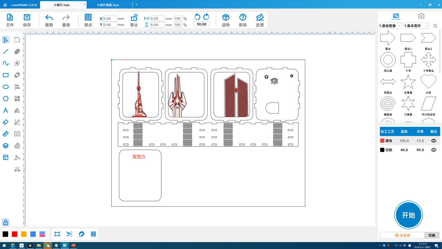The image size is (442, 249).
Task: Click the rotate clockwise icon
Action: pos(206,17)
